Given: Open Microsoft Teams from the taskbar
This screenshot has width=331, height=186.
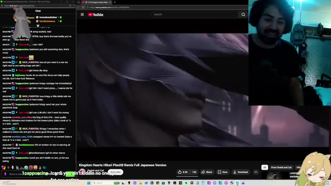Looking at the screenshot, I should coord(243,183).
